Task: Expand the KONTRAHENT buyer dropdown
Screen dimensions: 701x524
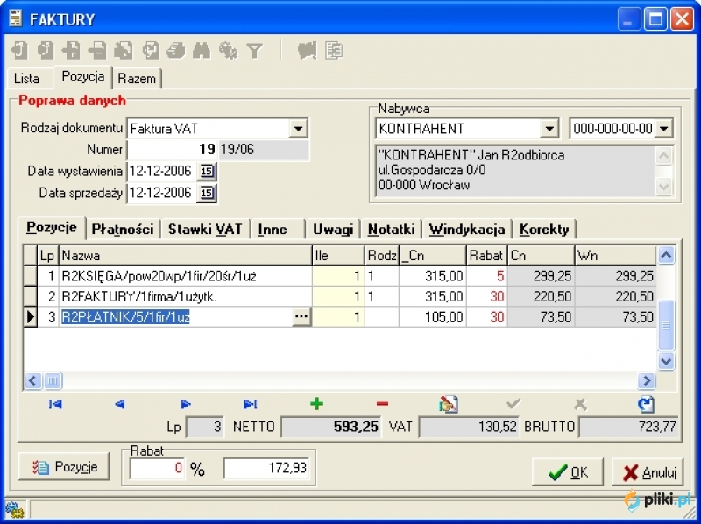Action: [549, 129]
